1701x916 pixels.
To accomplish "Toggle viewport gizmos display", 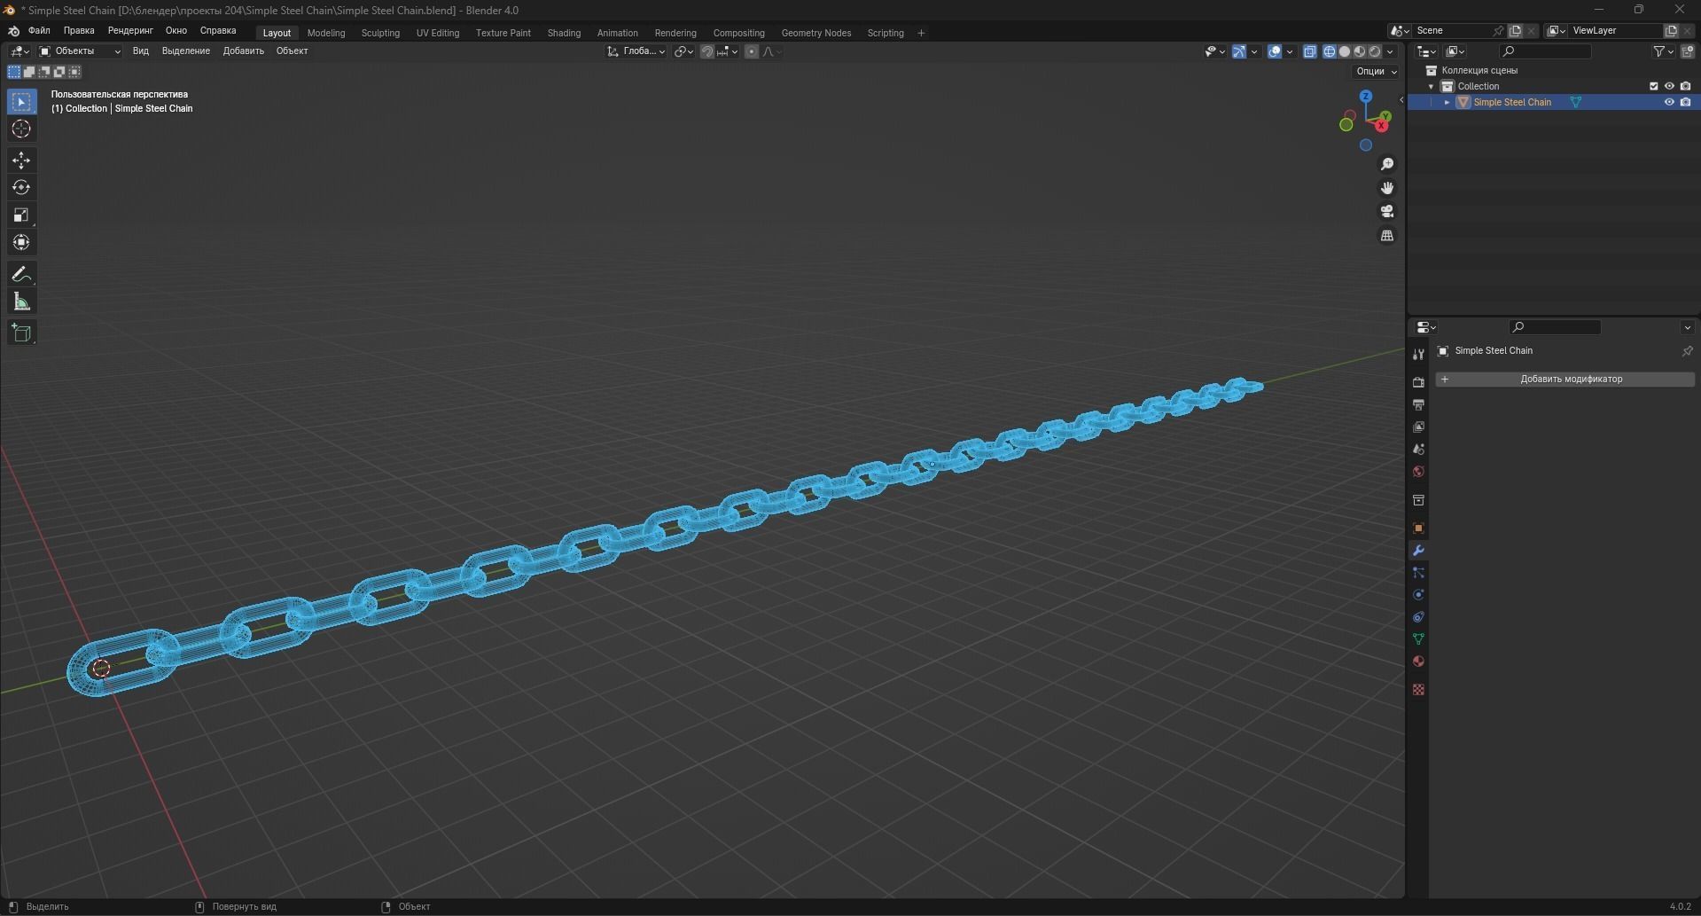I will point(1239,51).
